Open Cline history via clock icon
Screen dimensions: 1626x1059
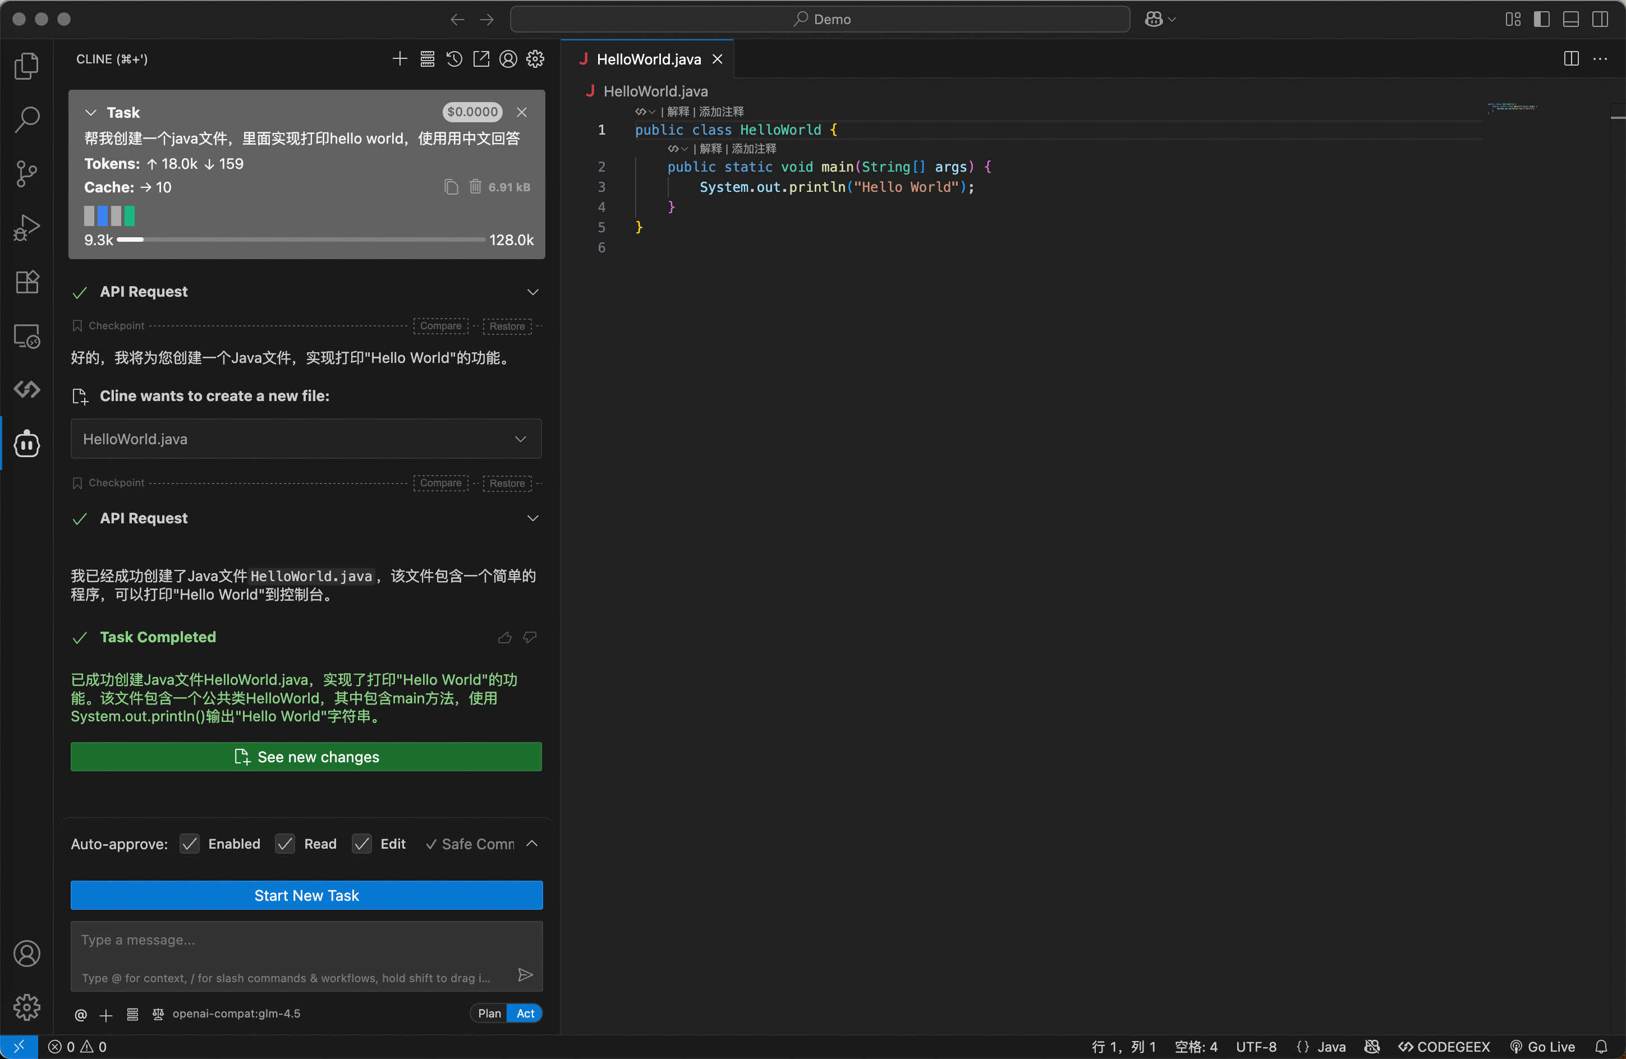coord(454,59)
